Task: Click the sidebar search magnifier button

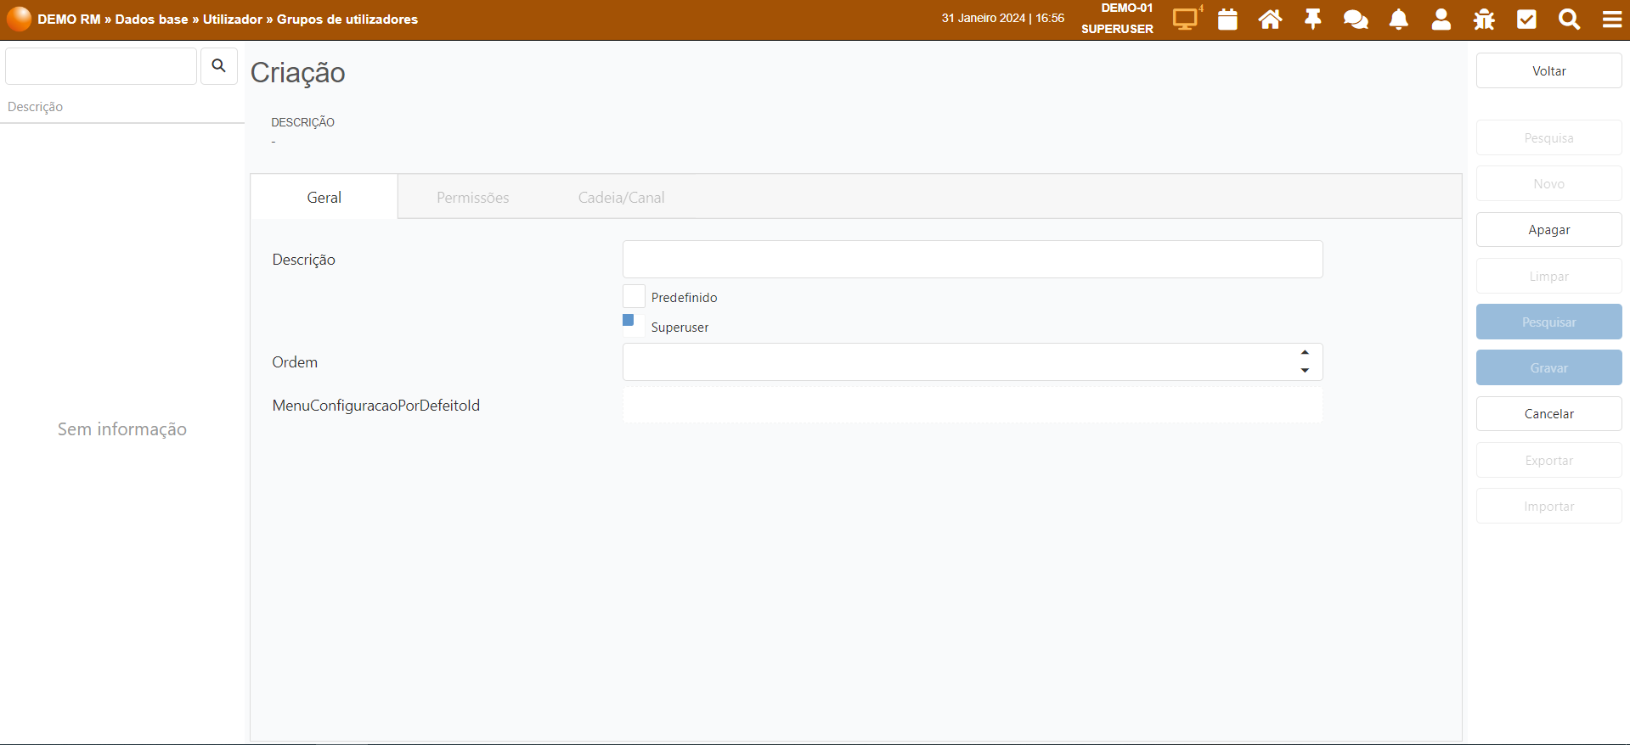Action: 218,65
